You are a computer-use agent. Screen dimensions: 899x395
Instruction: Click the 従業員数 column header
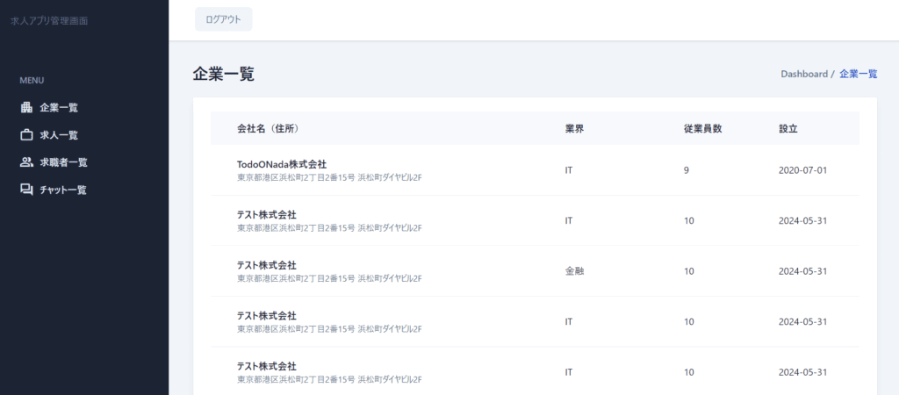[x=702, y=129]
